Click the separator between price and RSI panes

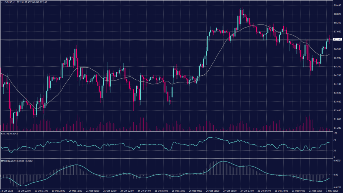[x=167, y=131]
